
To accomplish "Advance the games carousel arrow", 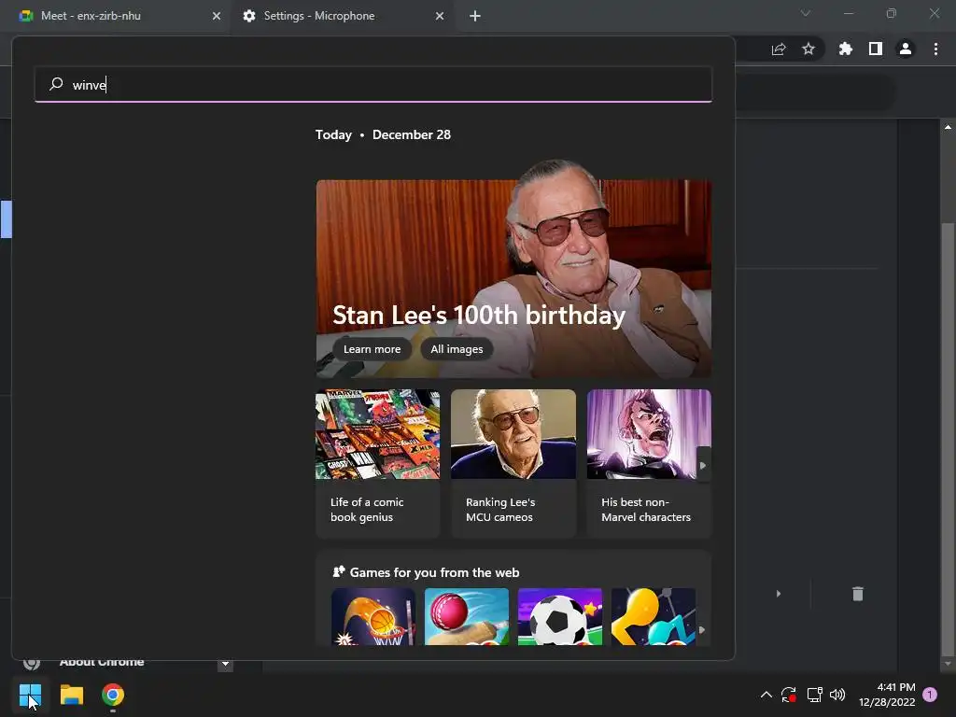I will (x=702, y=630).
